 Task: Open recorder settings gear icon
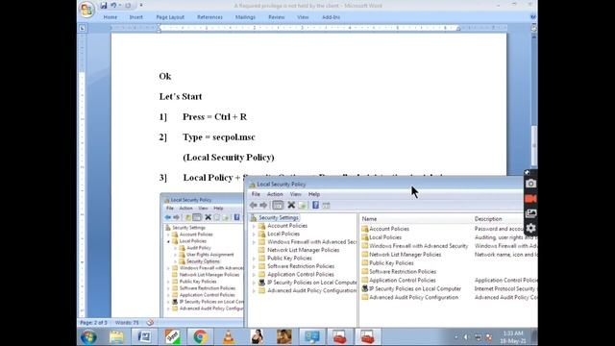[530, 228]
